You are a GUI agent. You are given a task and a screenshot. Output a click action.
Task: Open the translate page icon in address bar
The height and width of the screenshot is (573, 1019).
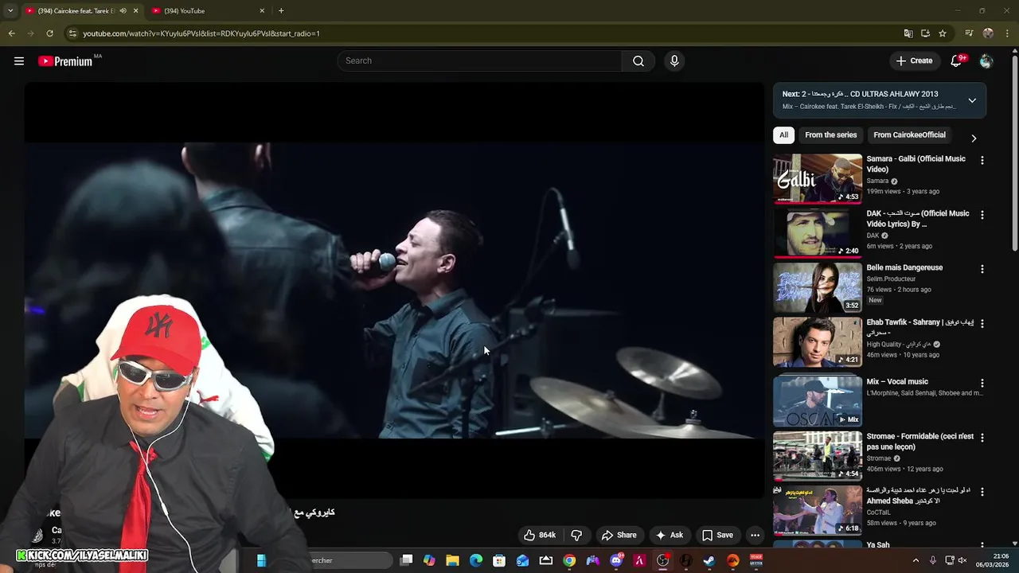pos(908,33)
